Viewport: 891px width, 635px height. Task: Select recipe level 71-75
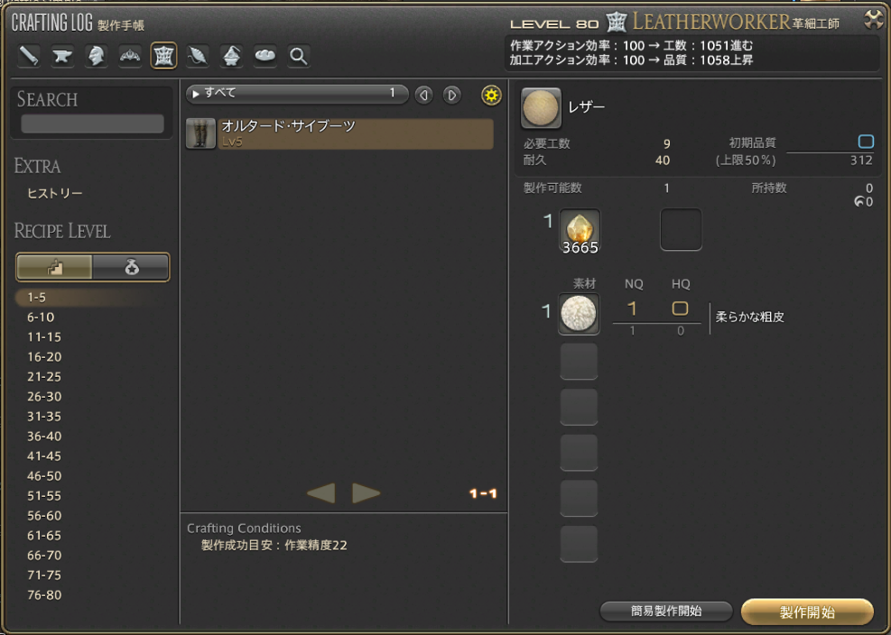[x=43, y=575]
